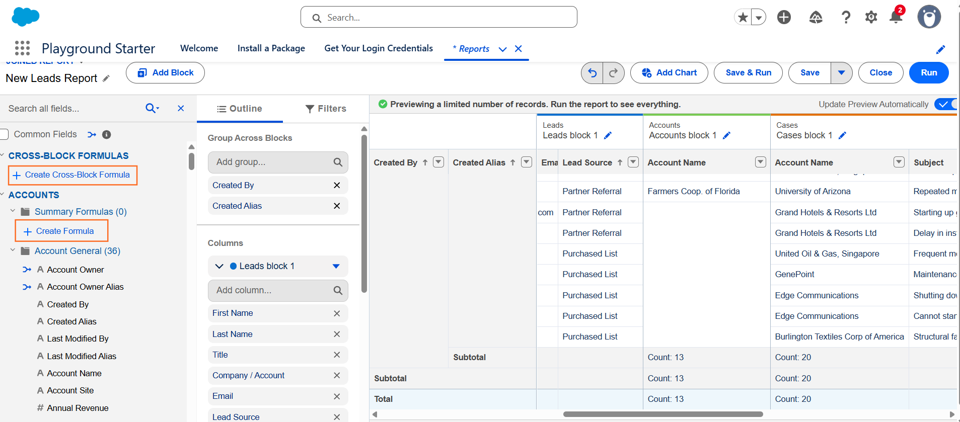Rename Leads block 1 with pencil icon
Screen dimensions: 960x422
coord(608,135)
